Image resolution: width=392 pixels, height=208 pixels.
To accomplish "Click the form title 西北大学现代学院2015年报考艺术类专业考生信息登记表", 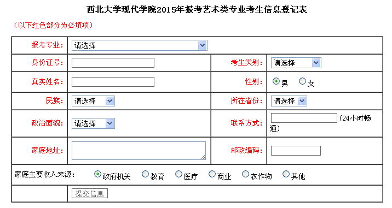I will click(197, 10).
